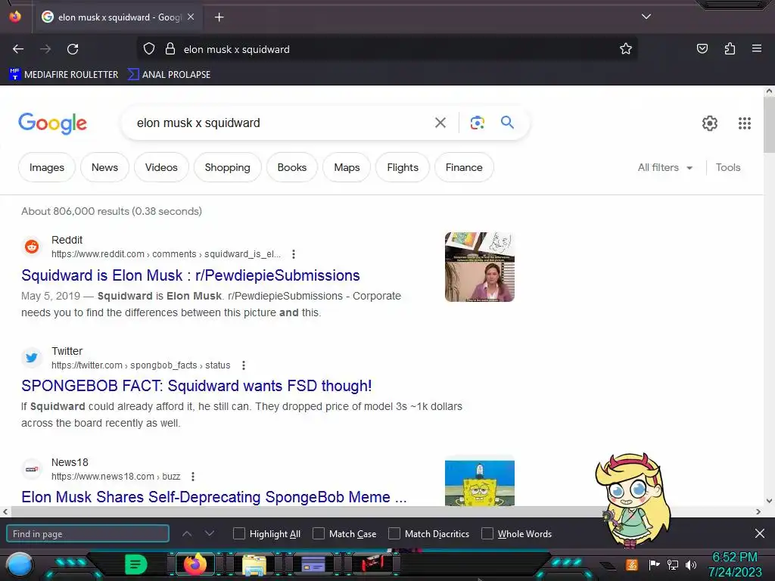The height and width of the screenshot is (581, 775).
Task: Open volume control in system tray
Action: click(x=691, y=564)
